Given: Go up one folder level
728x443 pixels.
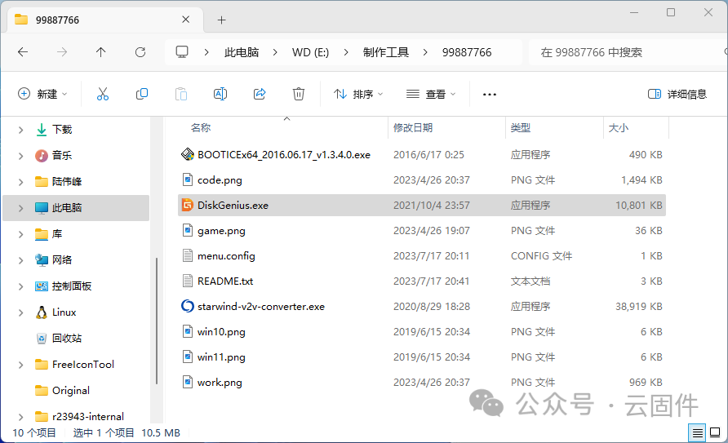Looking at the screenshot, I should [x=100, y=52].
